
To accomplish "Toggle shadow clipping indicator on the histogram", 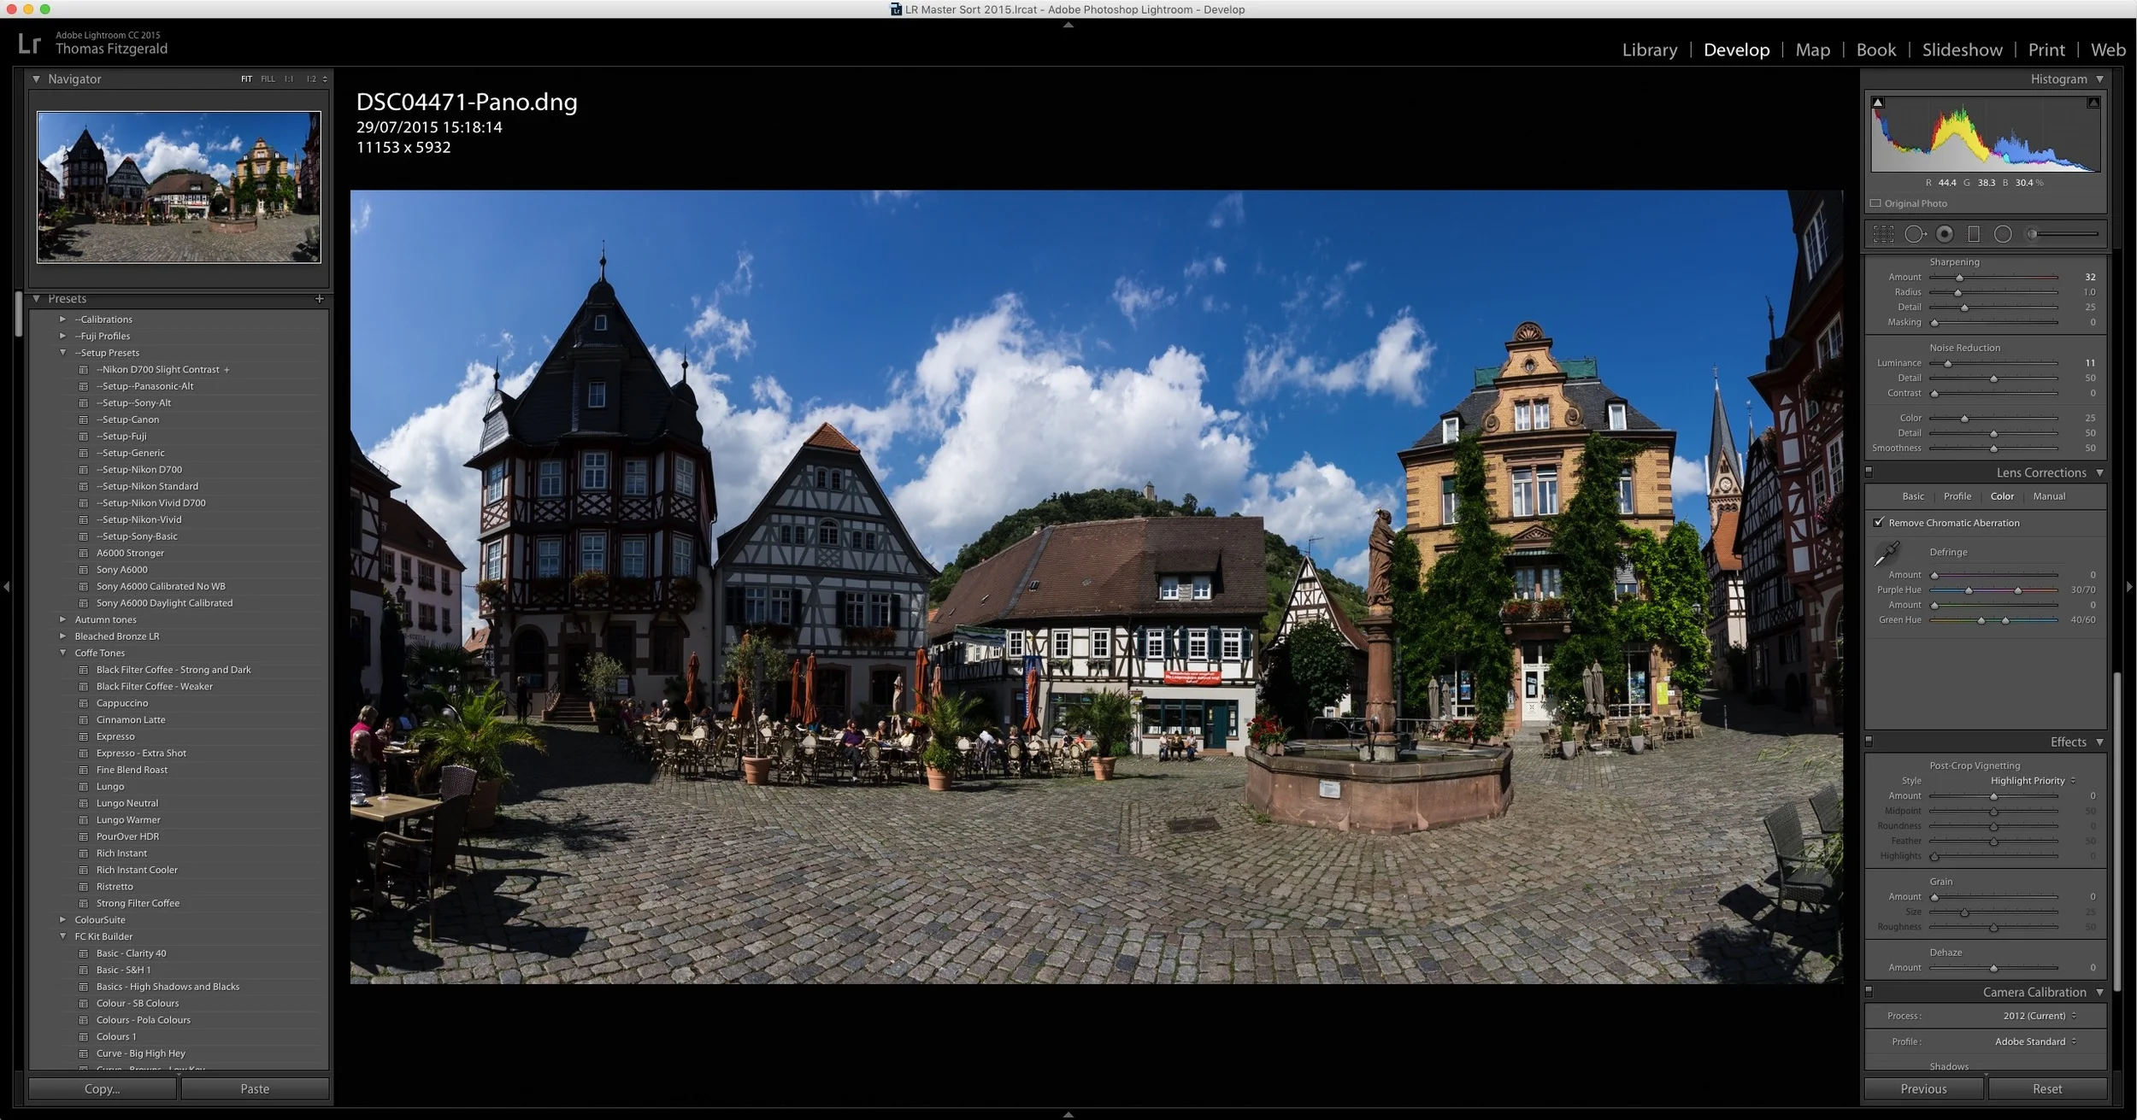I will pyautogui.click(x=1877, y=102).
